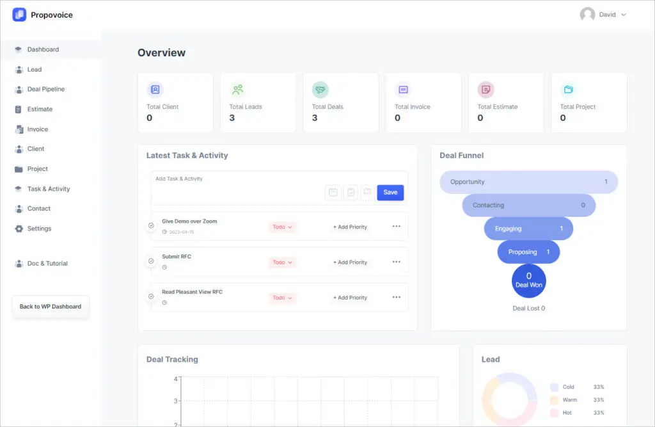Viewport: 655px width, 427px height.
Task: Toggle completion circle for Submit RFC
Action: (150, 261)
